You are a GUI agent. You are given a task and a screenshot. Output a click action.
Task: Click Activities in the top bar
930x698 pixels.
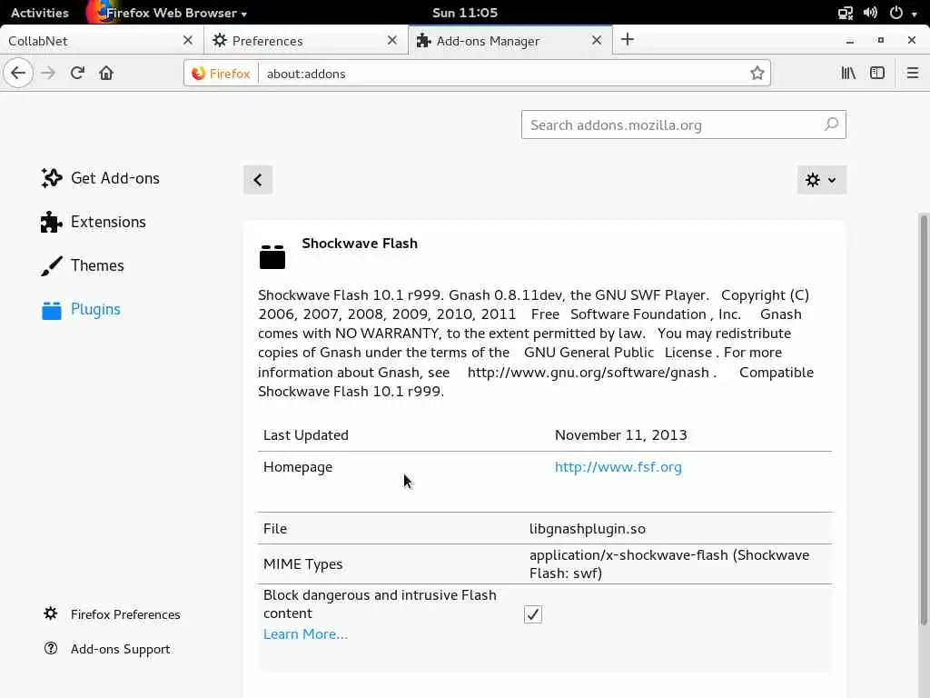click(x=39, y=13)
